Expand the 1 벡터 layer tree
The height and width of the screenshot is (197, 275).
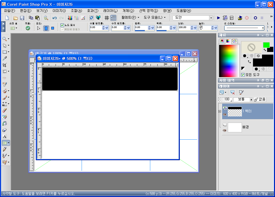(220, 111)
